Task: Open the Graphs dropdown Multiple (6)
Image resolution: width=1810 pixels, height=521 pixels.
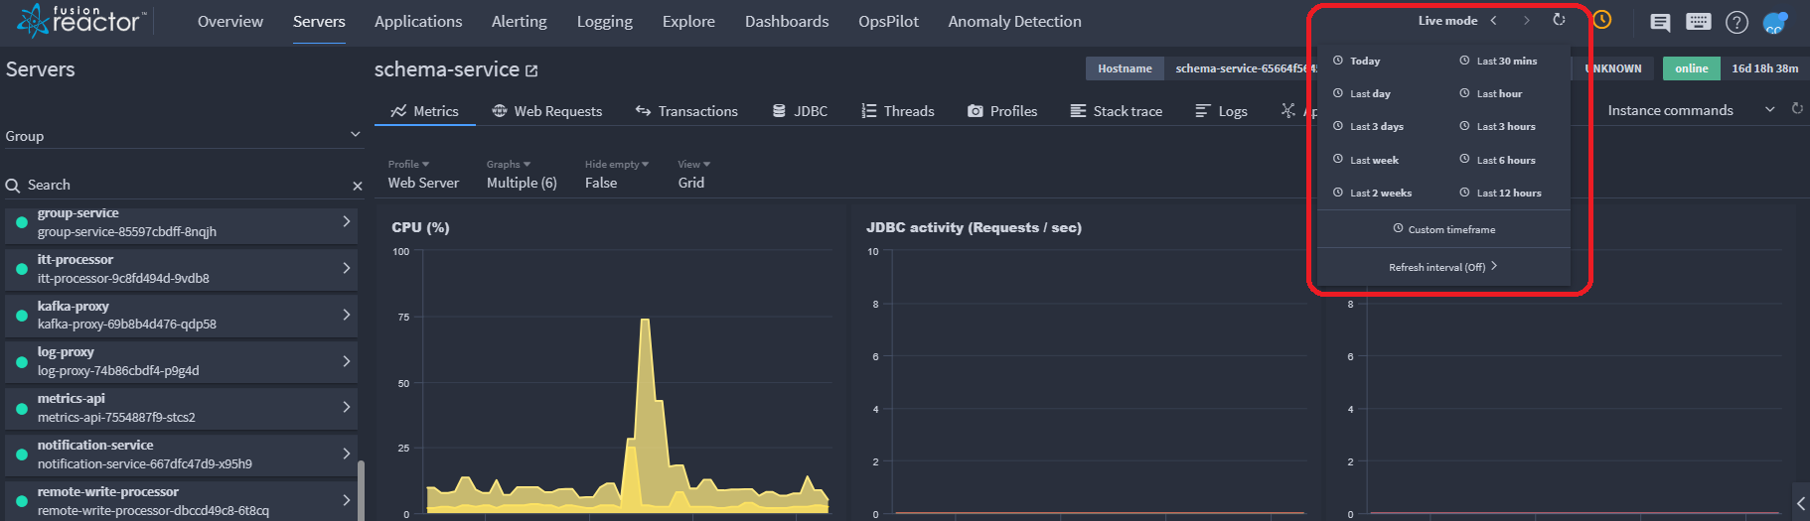Action: [x=522, y=175]
